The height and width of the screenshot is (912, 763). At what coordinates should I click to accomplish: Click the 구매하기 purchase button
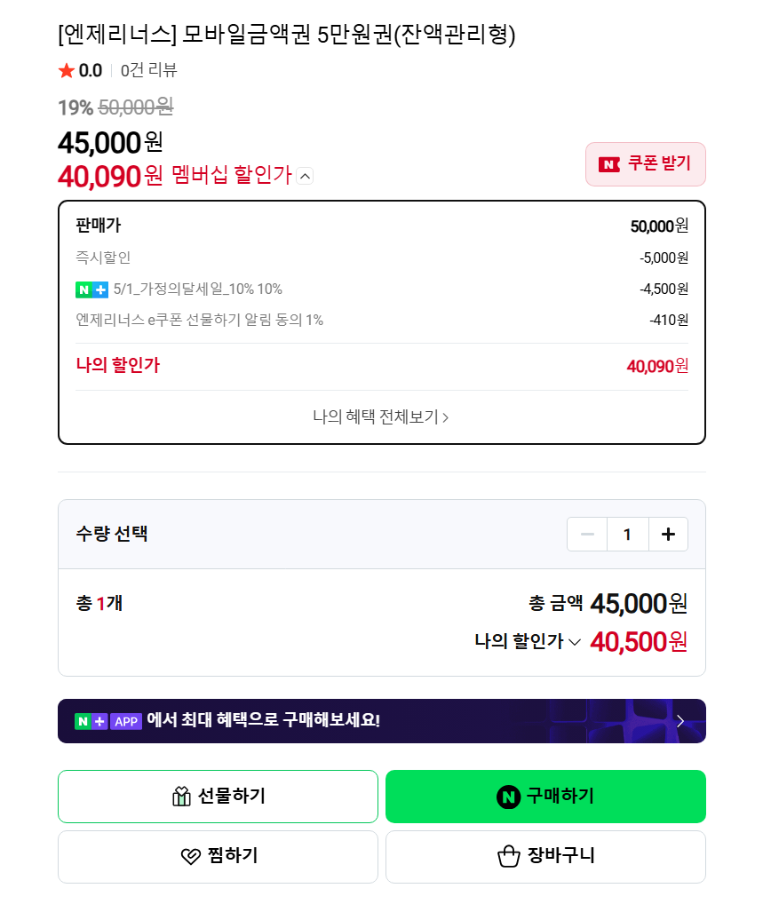pyautogui.click(x=544, y=797)
